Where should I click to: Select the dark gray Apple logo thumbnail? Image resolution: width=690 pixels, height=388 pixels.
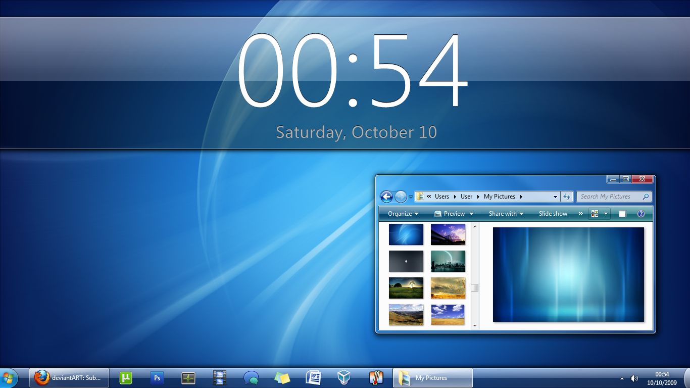[406, 261]
